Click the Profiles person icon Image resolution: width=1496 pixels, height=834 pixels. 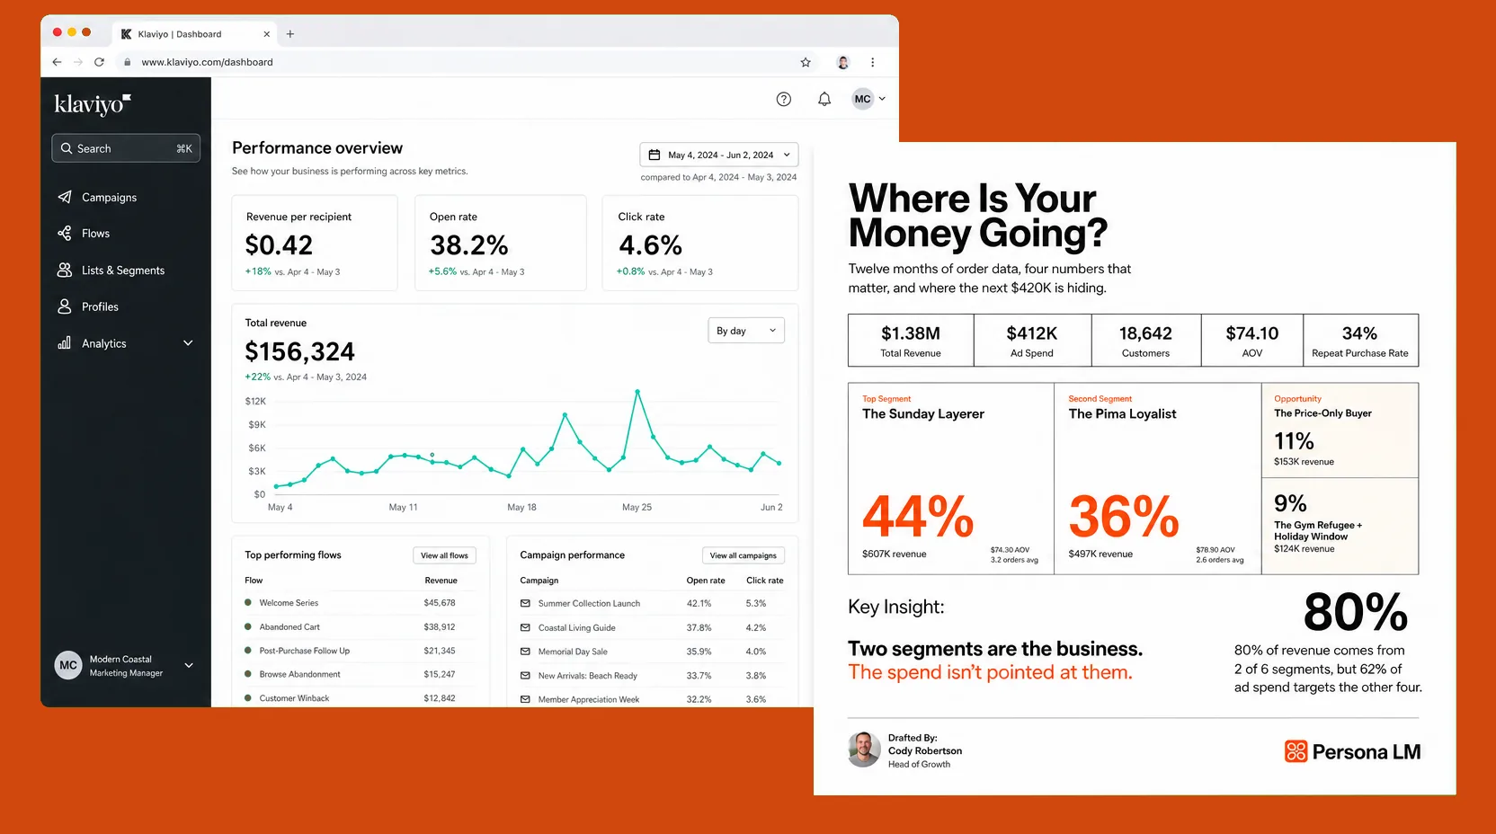pos(65,306)
